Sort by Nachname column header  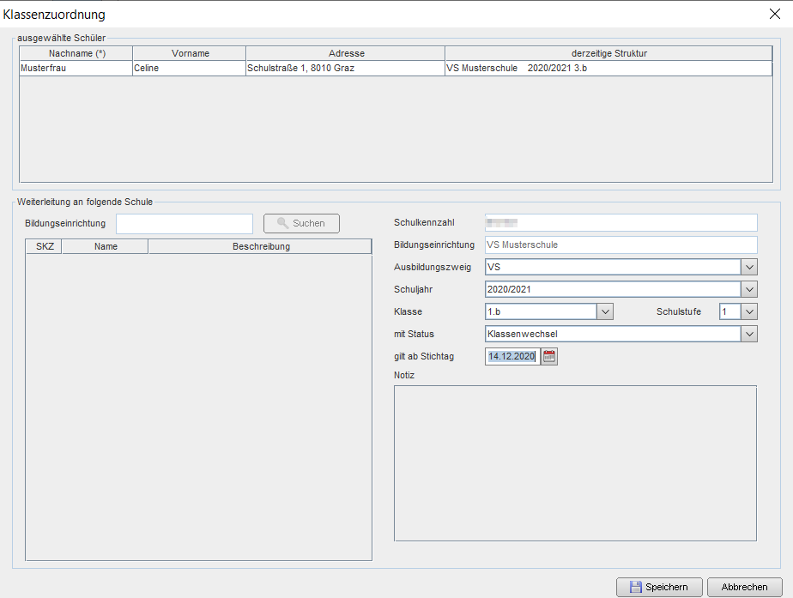tap(76, 53)
